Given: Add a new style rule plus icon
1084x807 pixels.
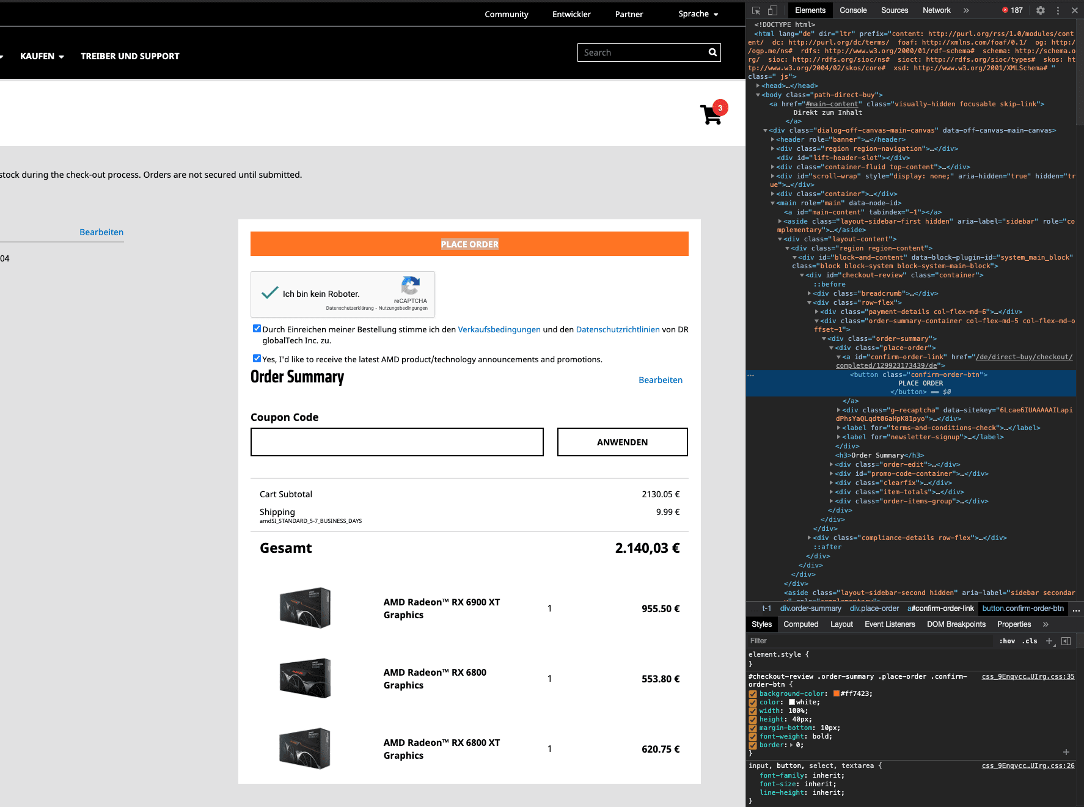Looking at the screenshot, I should click(1050, 641).
